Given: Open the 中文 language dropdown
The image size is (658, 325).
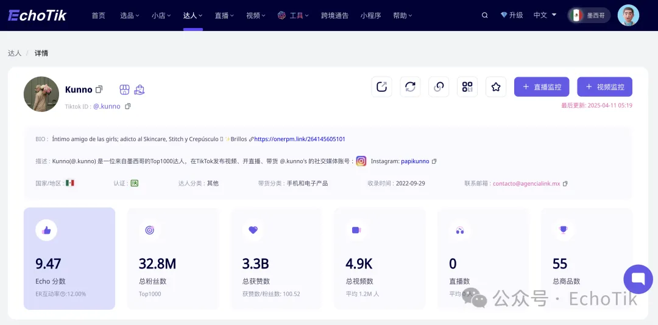Looking at the screenshot, I should [545, 15].
